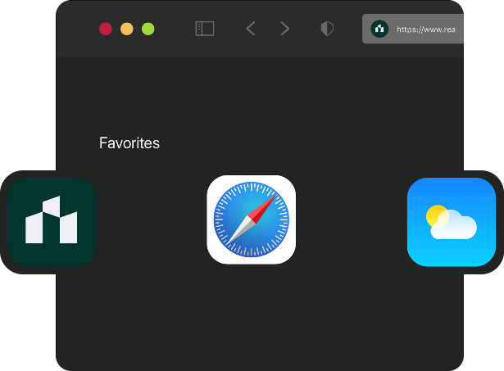
Task: Select the Favorites heading
Action: pyautogui.click(x=129, y=143)
